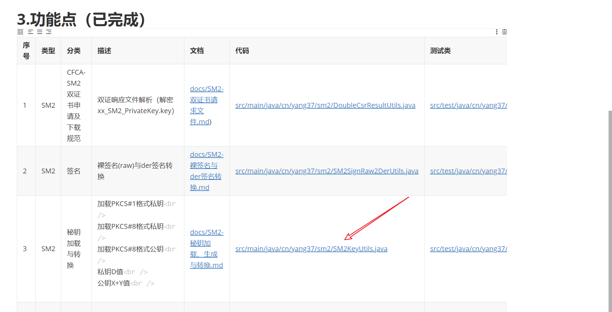Delete the table with trash icon
Screen dimensions: 612x312
click(504, 32)
